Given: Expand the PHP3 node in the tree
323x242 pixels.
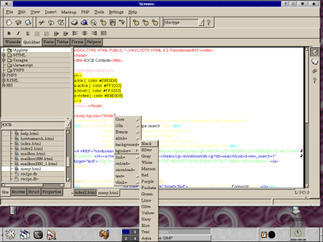Looking at the screenshot, I should (4, 76).
